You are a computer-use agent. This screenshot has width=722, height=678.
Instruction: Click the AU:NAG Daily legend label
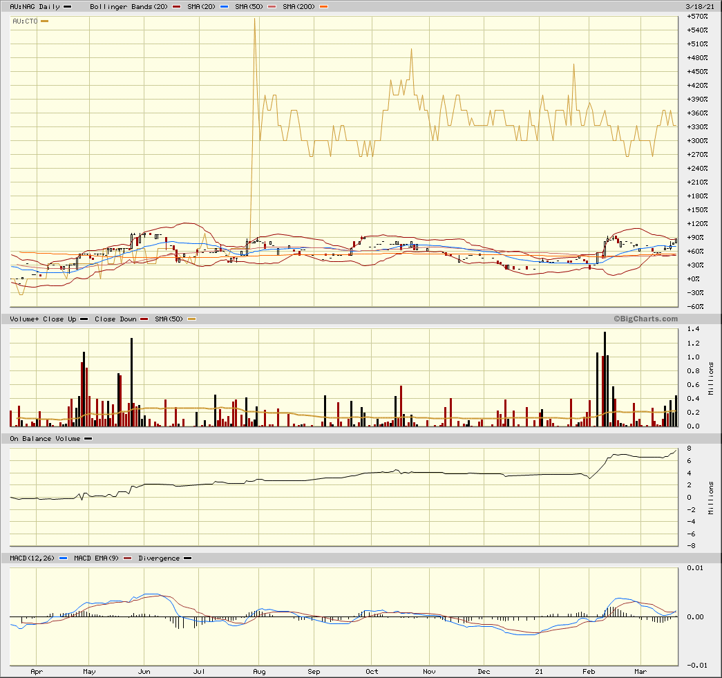pos(35,6)
